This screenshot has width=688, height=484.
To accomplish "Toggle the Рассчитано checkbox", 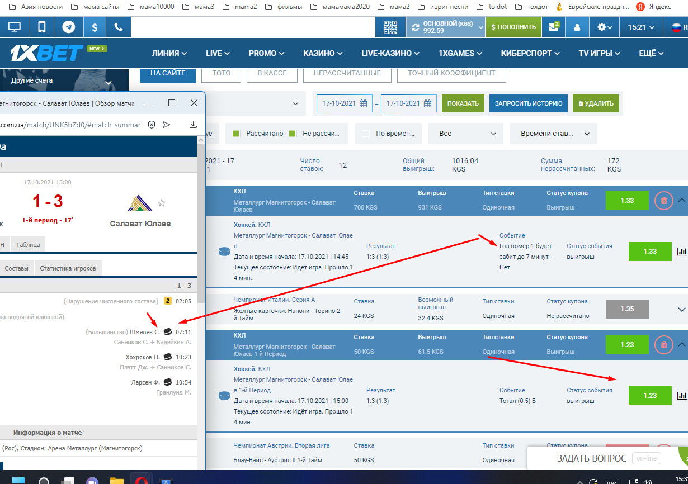I will click(x=236, y=134).
